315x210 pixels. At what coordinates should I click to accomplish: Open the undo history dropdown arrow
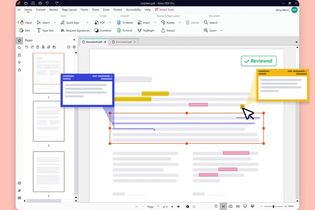click(x=51, y=3)
